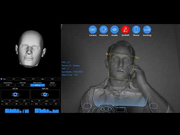The height and width of the screenshot is (135, 180).
Task: Click the 'Blink rate' label
Action: pyautogui.click(x=22, y=83)
